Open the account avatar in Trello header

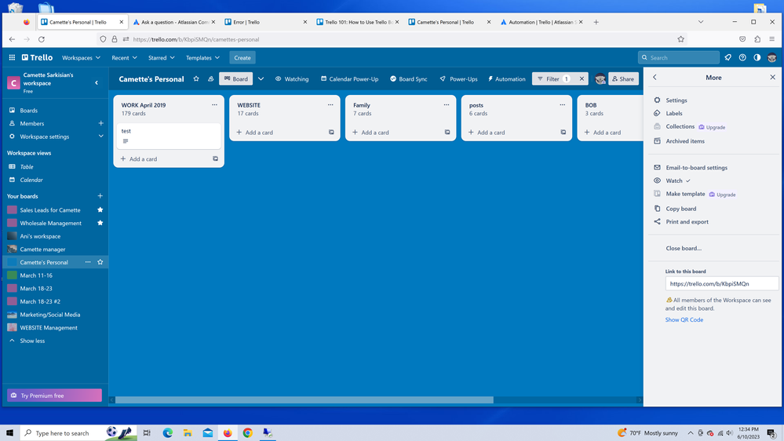[x=772, y=57]
